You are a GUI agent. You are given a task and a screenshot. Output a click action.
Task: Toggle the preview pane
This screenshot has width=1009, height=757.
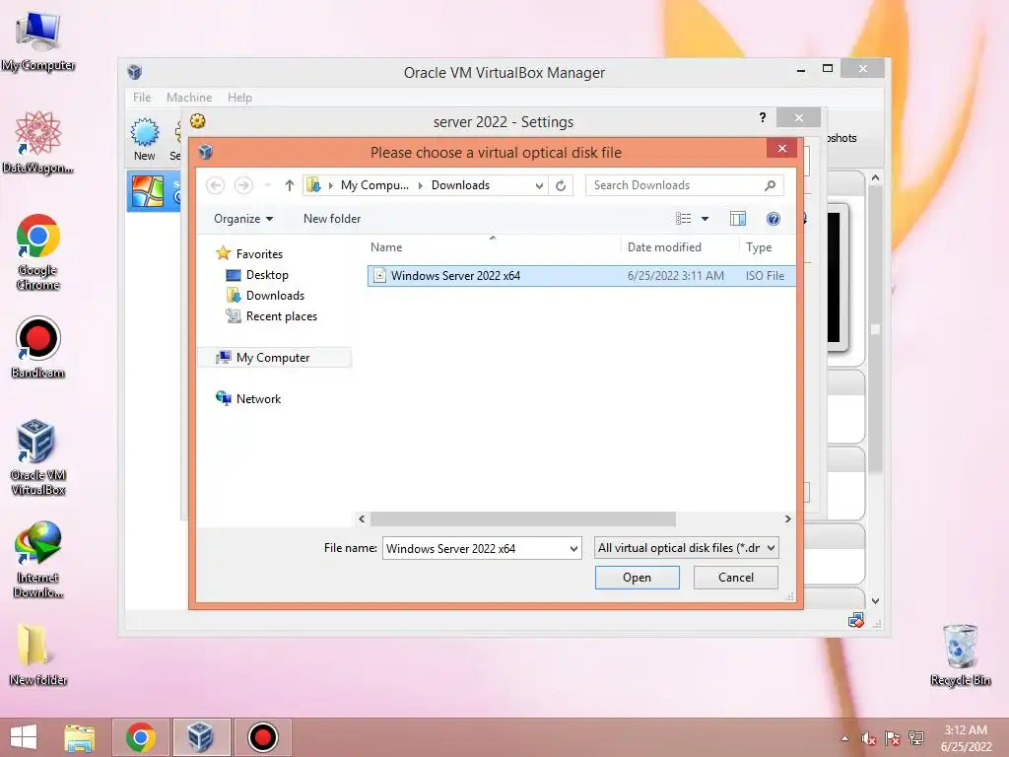tap(738, 219)
